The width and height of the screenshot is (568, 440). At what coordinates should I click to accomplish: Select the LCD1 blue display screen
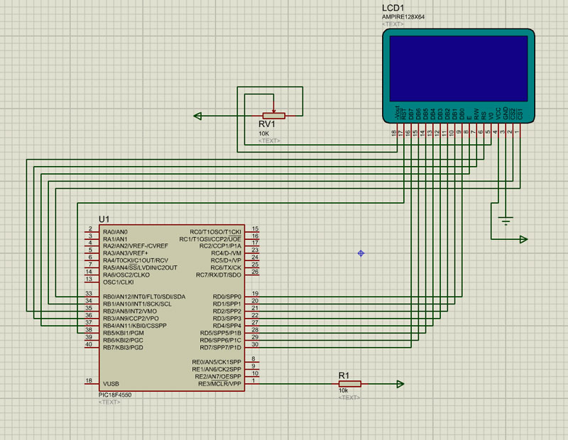458,68
